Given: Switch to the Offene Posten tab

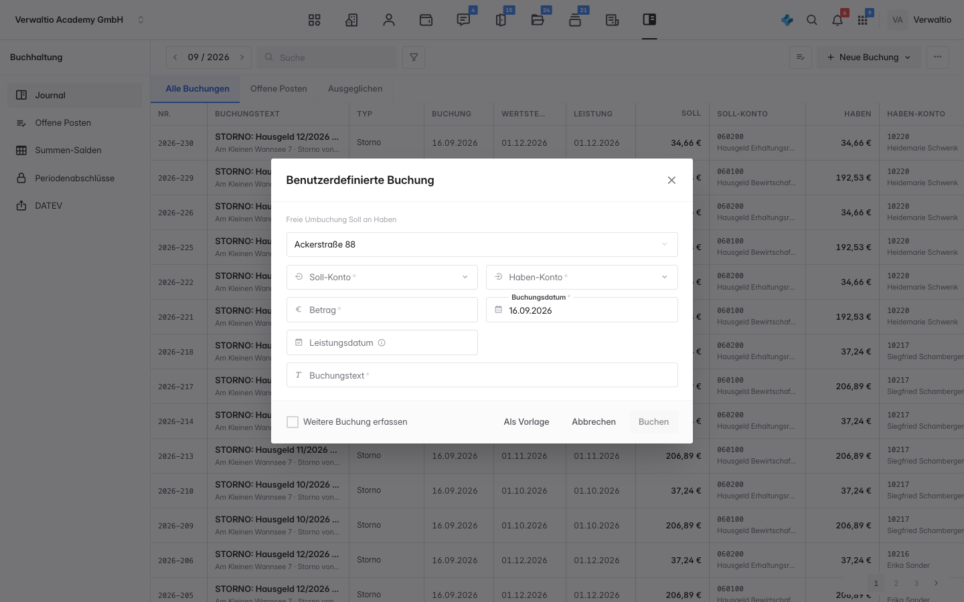Looking at the screenshot, I should [278, 88].
